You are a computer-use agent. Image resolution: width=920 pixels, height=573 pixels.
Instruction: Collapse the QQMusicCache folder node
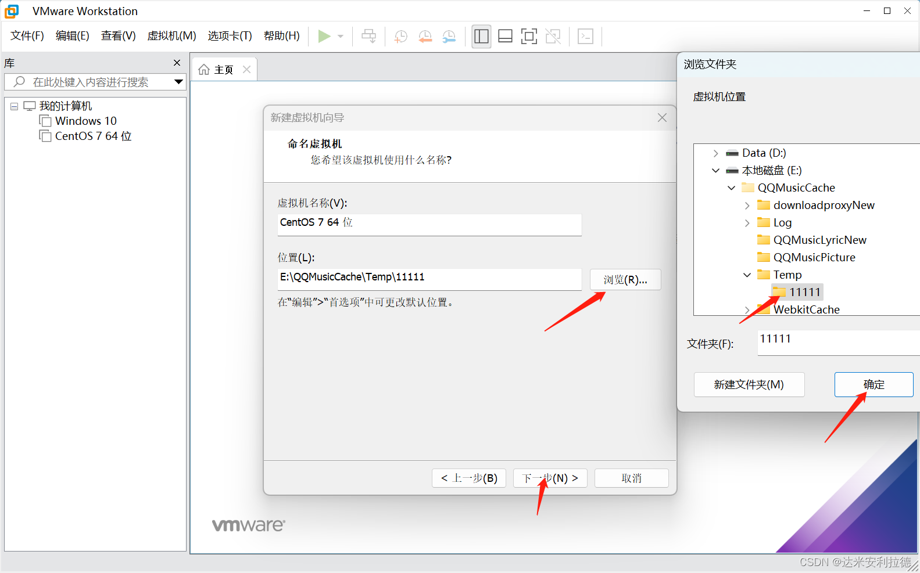(x=732, y=188)
